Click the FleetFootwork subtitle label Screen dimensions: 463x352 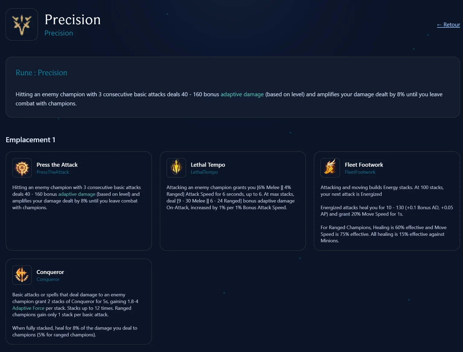click(360, 172)
